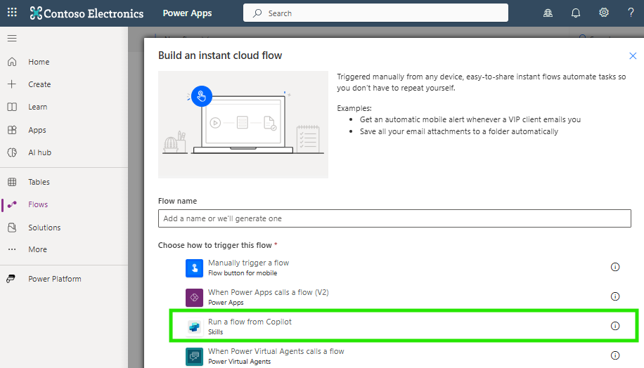Expand the More menu in the sidebar
644x368 pixels.
37,249
